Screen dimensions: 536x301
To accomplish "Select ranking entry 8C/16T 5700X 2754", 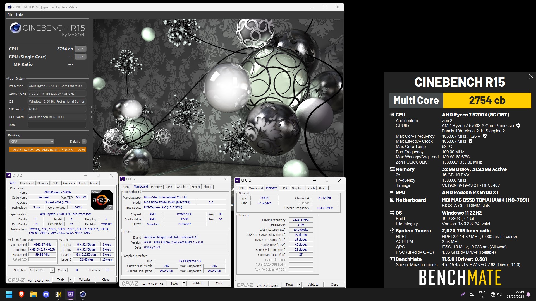I will (47, 150).
